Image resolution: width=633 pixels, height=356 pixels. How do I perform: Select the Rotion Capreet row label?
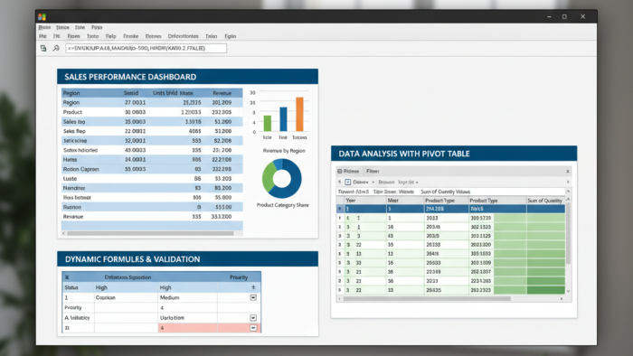click(x=81, y=169)
